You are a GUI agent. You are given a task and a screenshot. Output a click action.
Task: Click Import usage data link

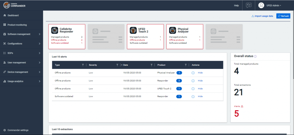pyautogui.click(x=262, y=16)
